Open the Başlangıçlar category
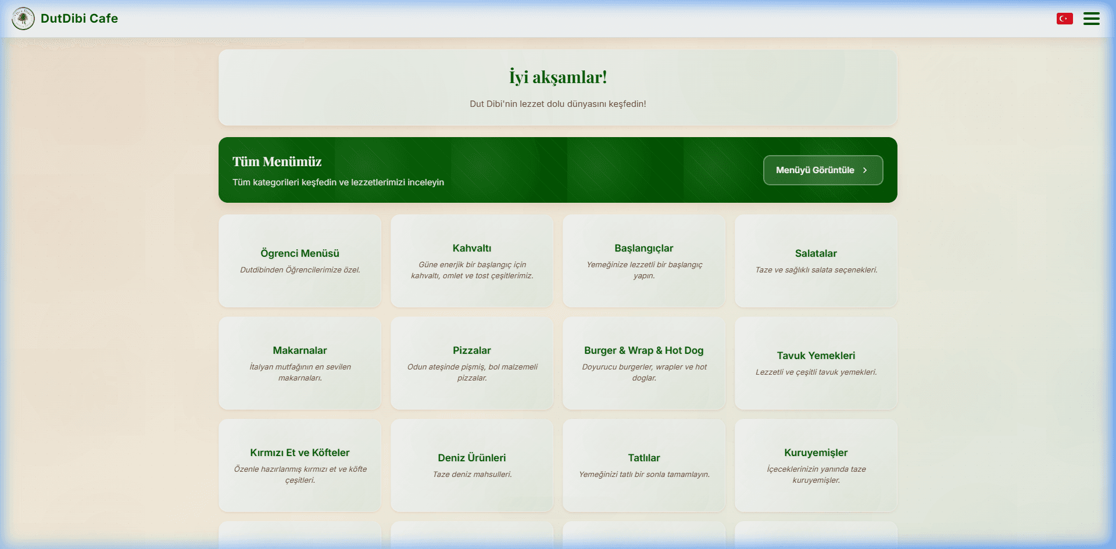This screenshot has width=1116, height=549. (644, 261)
